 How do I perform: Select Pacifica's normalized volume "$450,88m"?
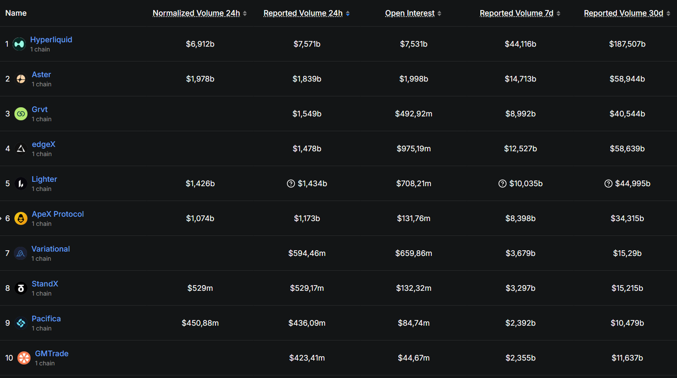[x=200, y=323]
